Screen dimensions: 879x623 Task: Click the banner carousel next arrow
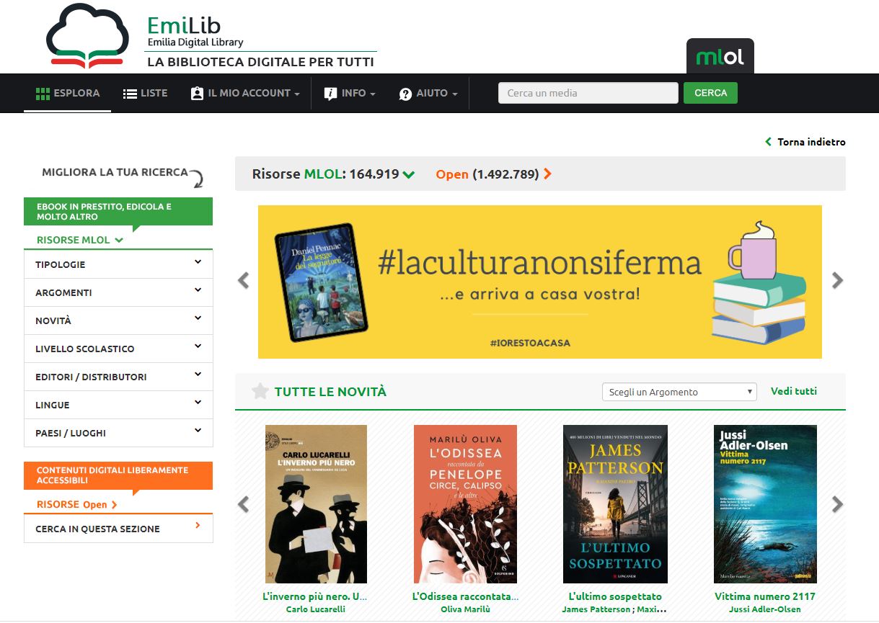[x=837, y=280]
